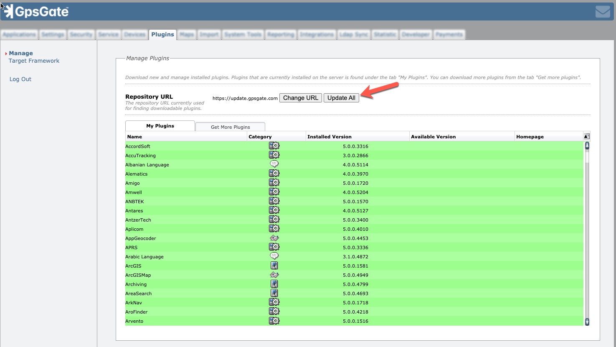This screenshot has height=347, width=616.
Task: Click the category icon in ArcGIS row
Action: pos(274,265)
